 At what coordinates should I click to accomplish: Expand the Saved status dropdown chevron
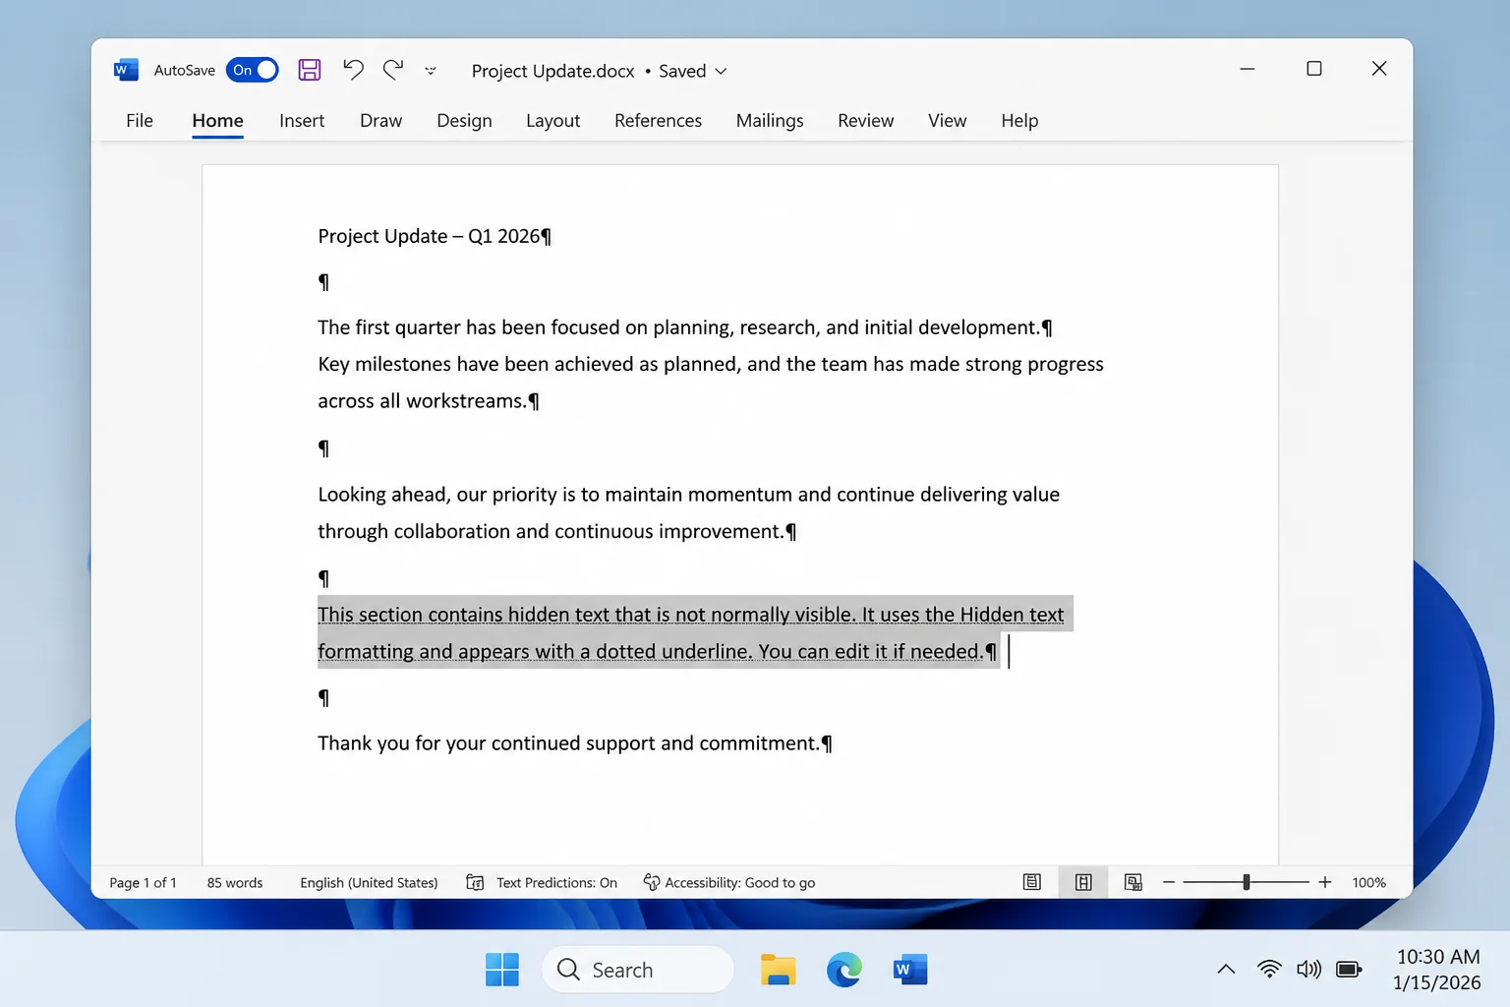[x=721, y=71]
